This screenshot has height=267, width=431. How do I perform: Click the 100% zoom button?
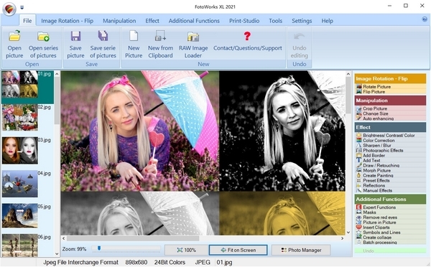click(x=186, y=250)
